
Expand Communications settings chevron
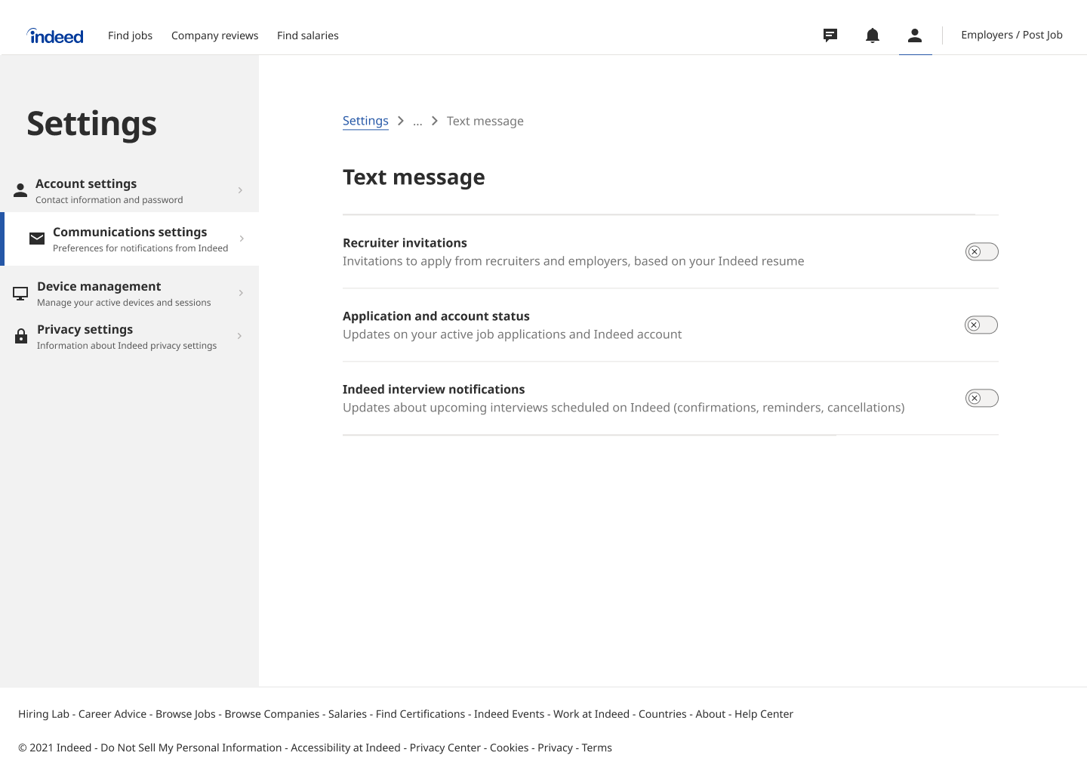coord(242,239)
